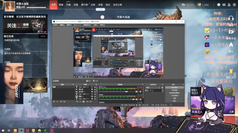This screenshot has width=238, height=133.
Task: Open the orange app on the taskbar
Action: click(15, 130)
